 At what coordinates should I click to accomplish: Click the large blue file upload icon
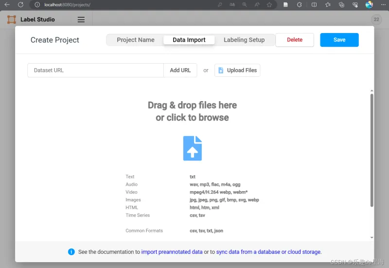tap(193, 148)
